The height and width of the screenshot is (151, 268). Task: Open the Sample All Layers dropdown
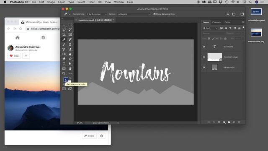(134, 14)
